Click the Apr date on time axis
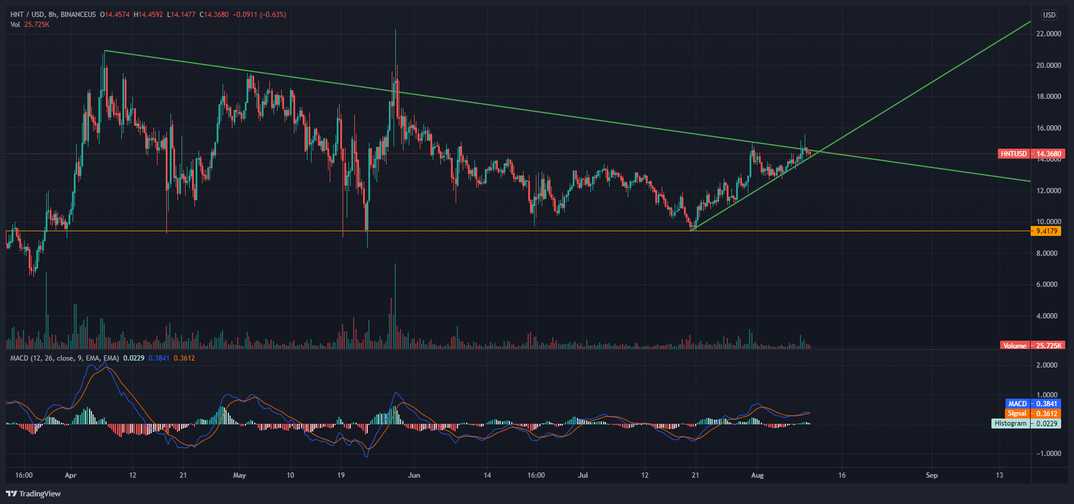 (x=71, y=475)
